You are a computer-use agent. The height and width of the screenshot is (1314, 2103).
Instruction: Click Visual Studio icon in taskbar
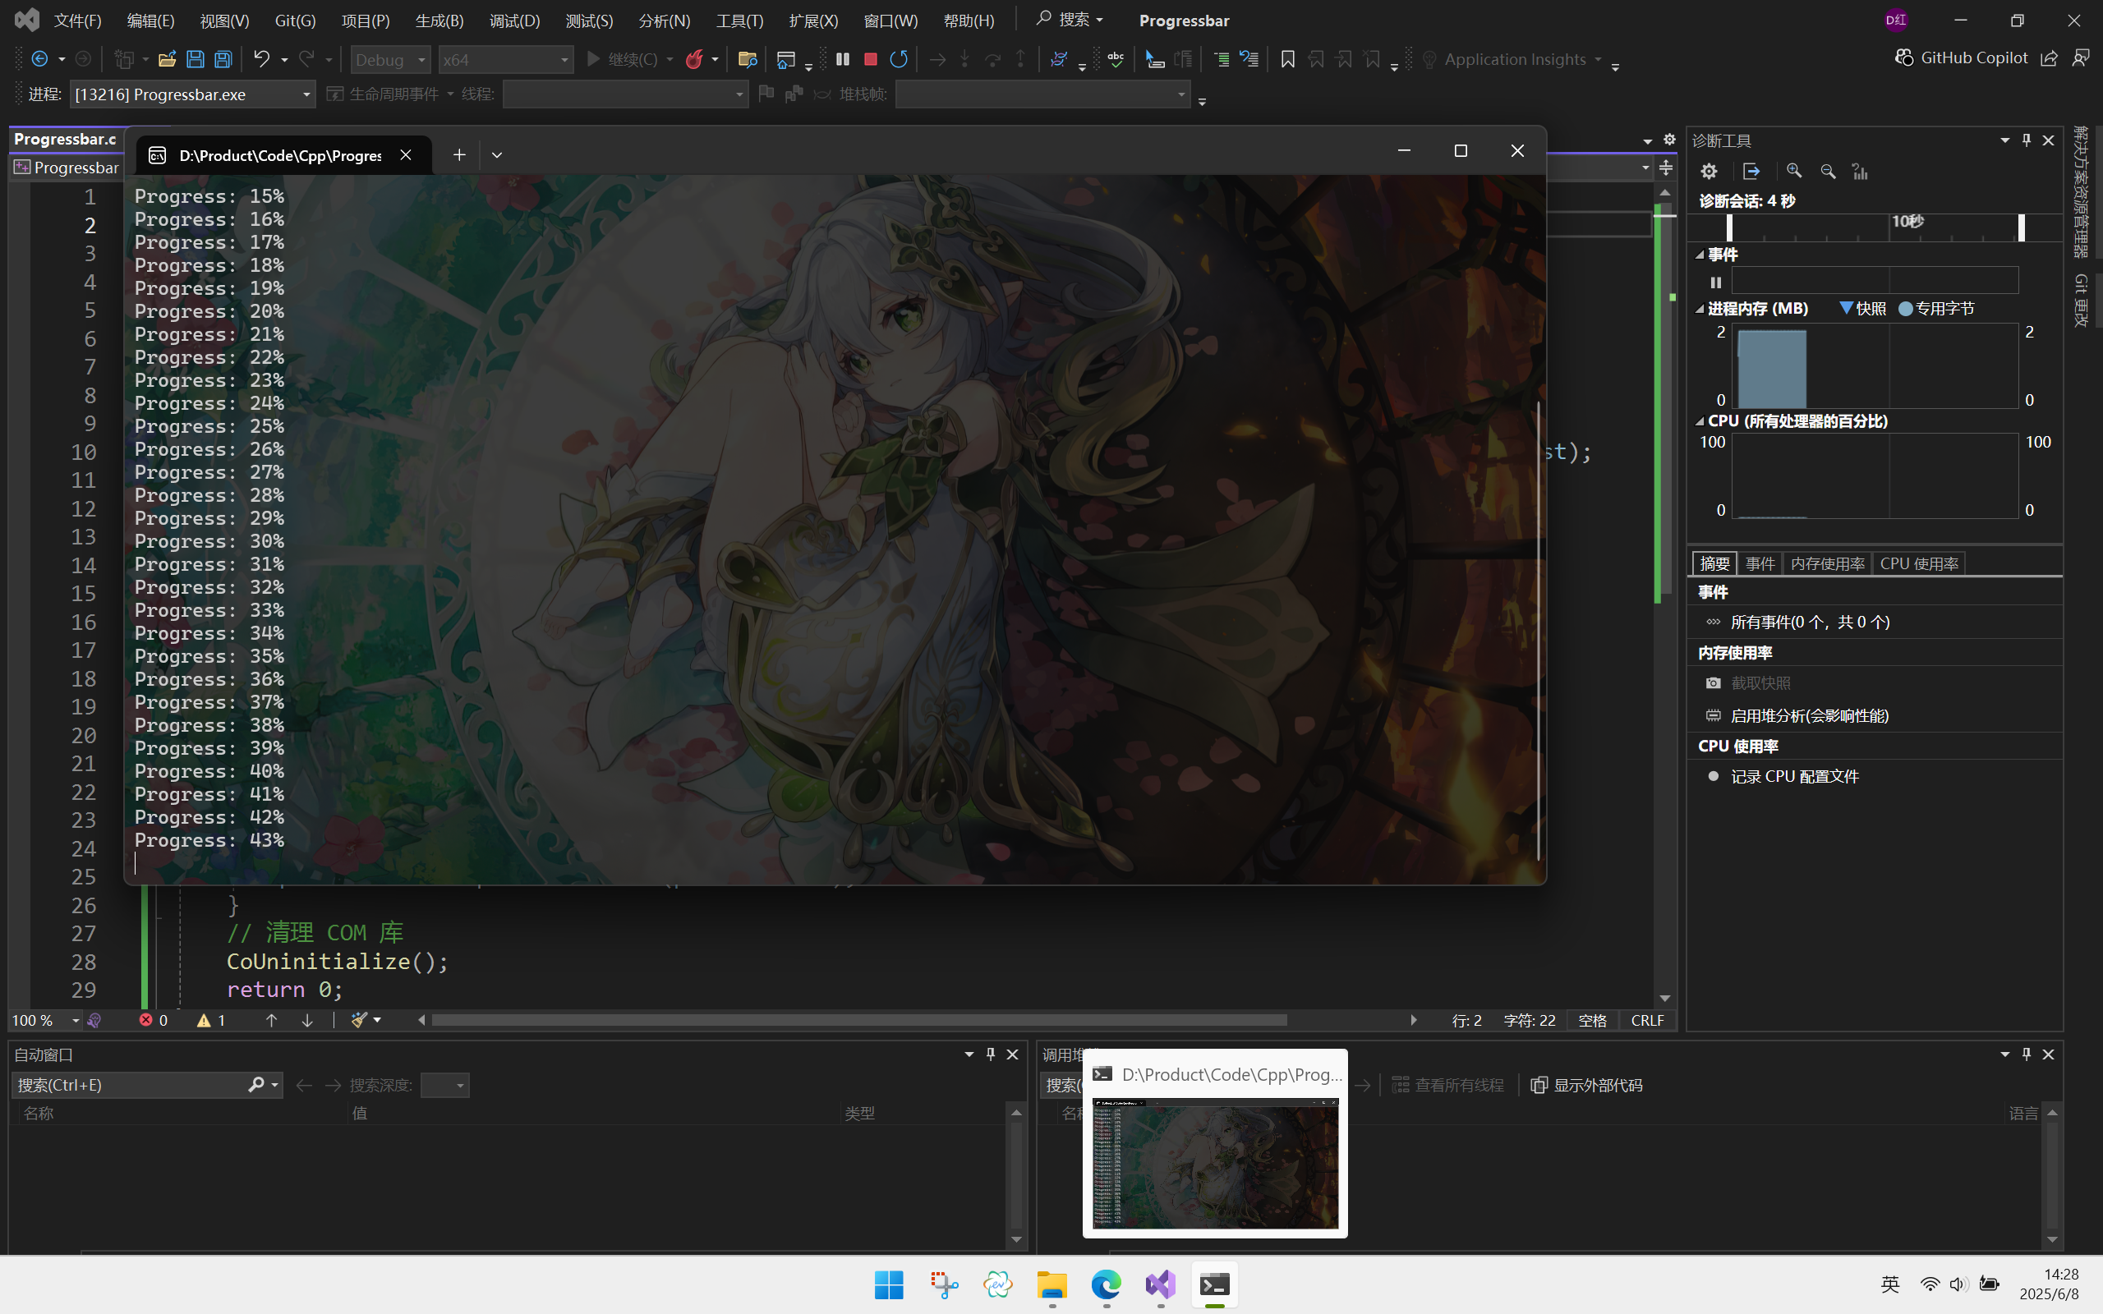coord(1160,1284)
